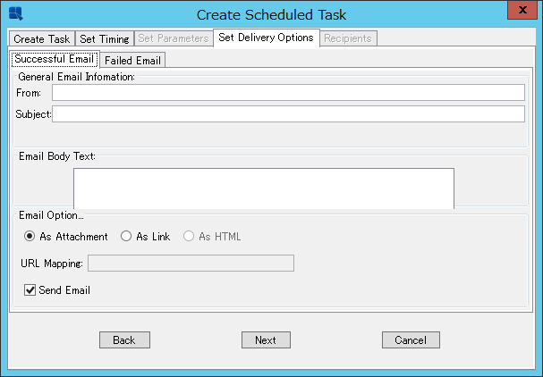543x377 pixels.
Task: Go to the previous step with Back
Action: tap(124, 340)
